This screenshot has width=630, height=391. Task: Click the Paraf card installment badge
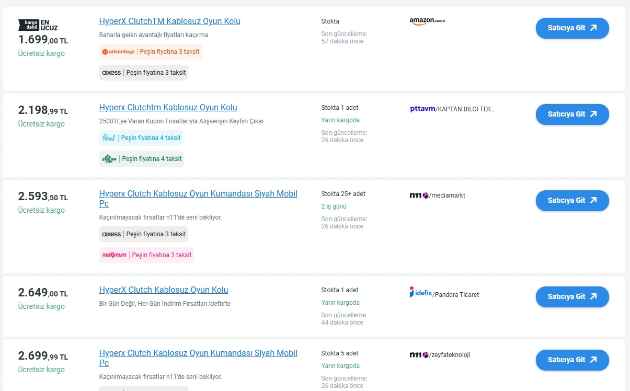(x=141, y=138)
